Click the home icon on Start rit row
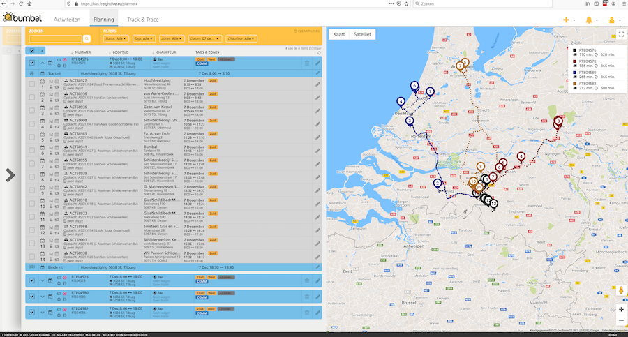628x337 pixels. [32, 73]
